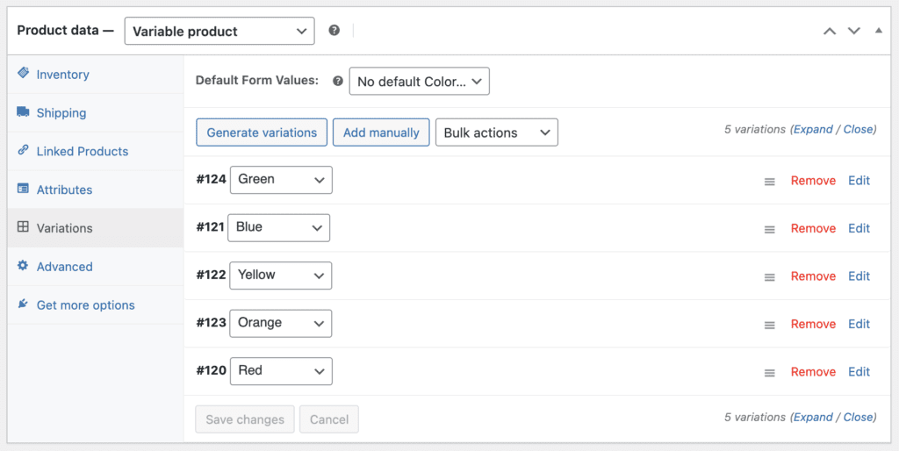
Task: Remove the Blue variation #121
Action: (813, 228)
